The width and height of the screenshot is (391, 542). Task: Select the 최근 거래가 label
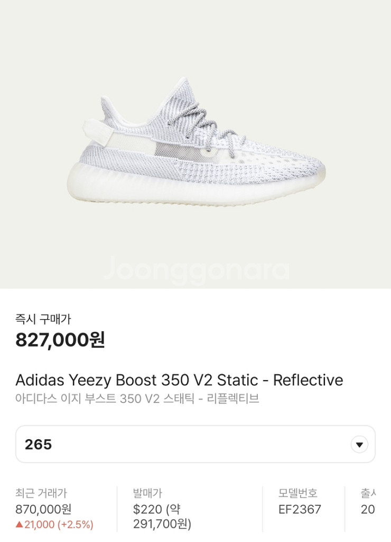(x=41, y=493)
